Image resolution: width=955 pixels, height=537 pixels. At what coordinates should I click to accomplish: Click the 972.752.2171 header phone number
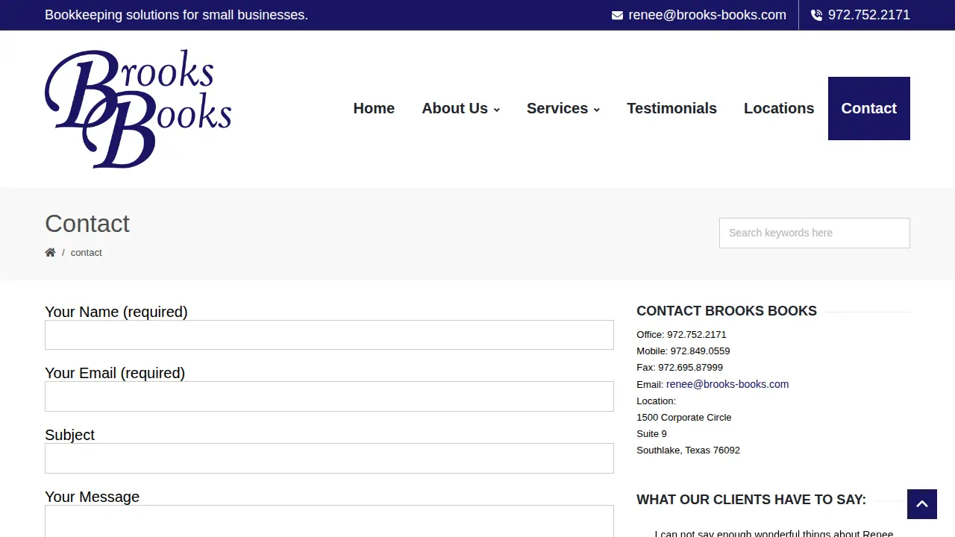pos(869,15)
